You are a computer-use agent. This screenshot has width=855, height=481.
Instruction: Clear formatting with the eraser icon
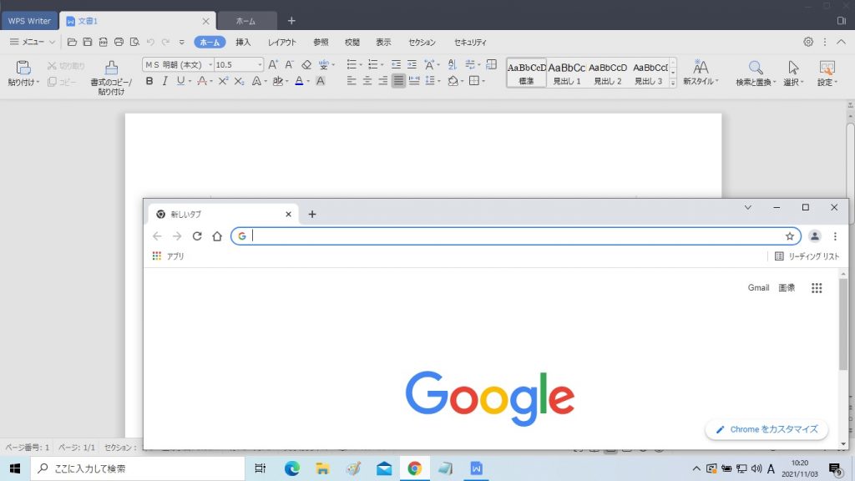(x=306, y=64)
